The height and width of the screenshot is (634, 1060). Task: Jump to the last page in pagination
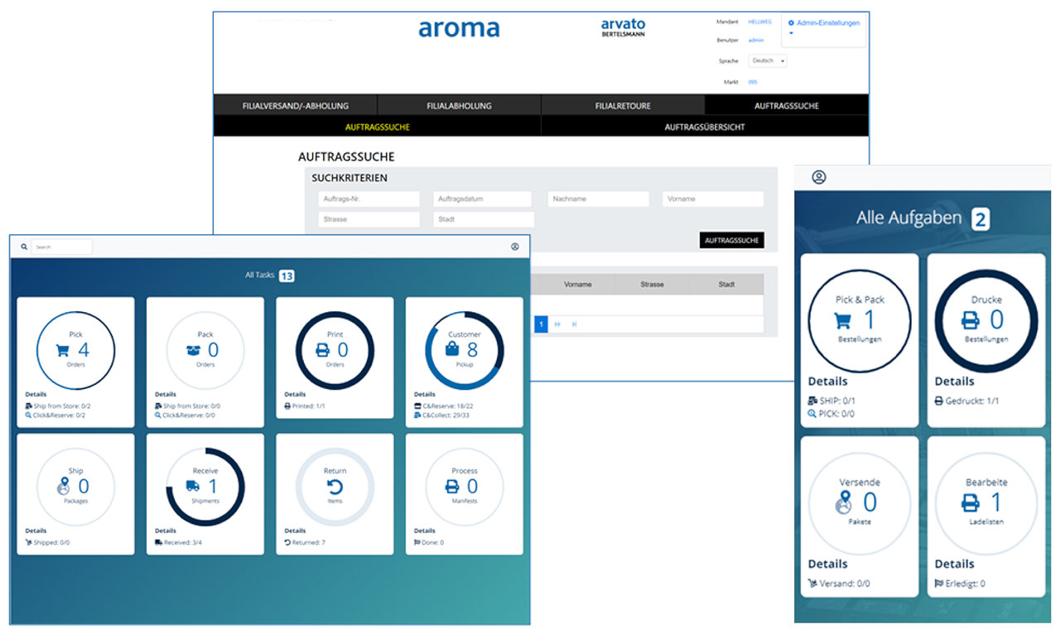(574, 324)
